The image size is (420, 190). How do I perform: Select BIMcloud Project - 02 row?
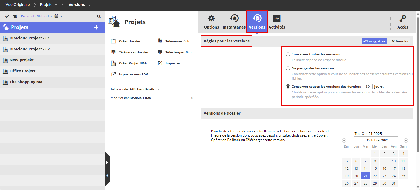tap(52, 49)
